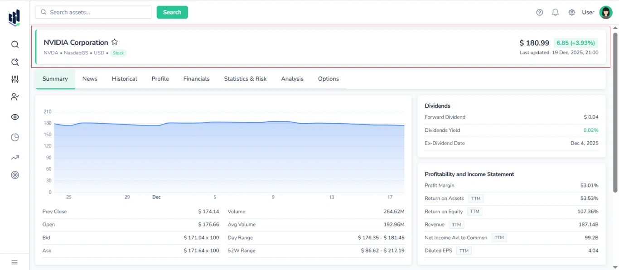
Task: Open the filters sliders icon in sidebar
Action: coord(15,79)
